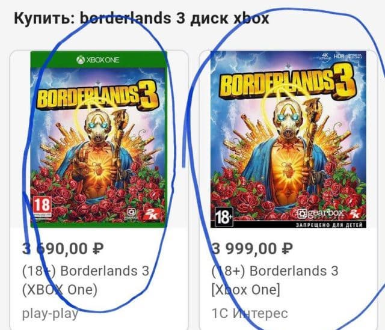The width and height of the screenshot is (385, 330).
Task: Select the 3 690,00 ₽ price
Action: [x=63, y=248]
